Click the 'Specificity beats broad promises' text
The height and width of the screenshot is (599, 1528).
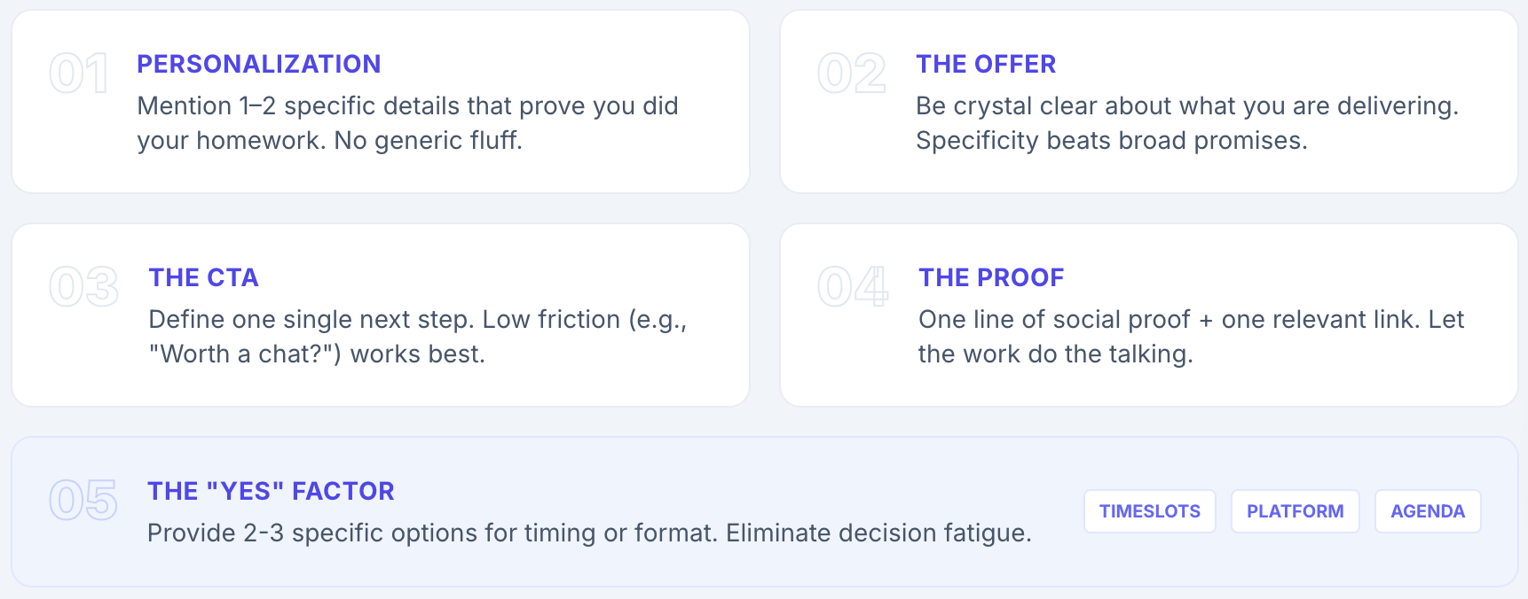pos(1112,141)
